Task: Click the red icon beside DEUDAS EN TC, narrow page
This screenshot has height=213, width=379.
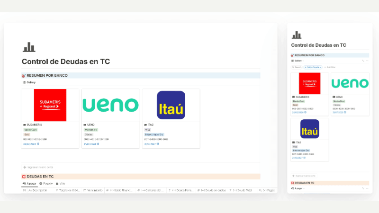Action: pyautogui.click(x=292, y=183)
